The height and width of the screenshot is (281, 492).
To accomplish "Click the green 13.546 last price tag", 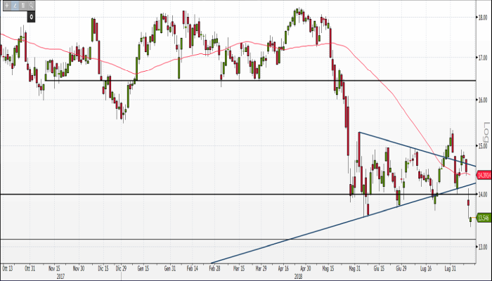I will coord(483,218).
